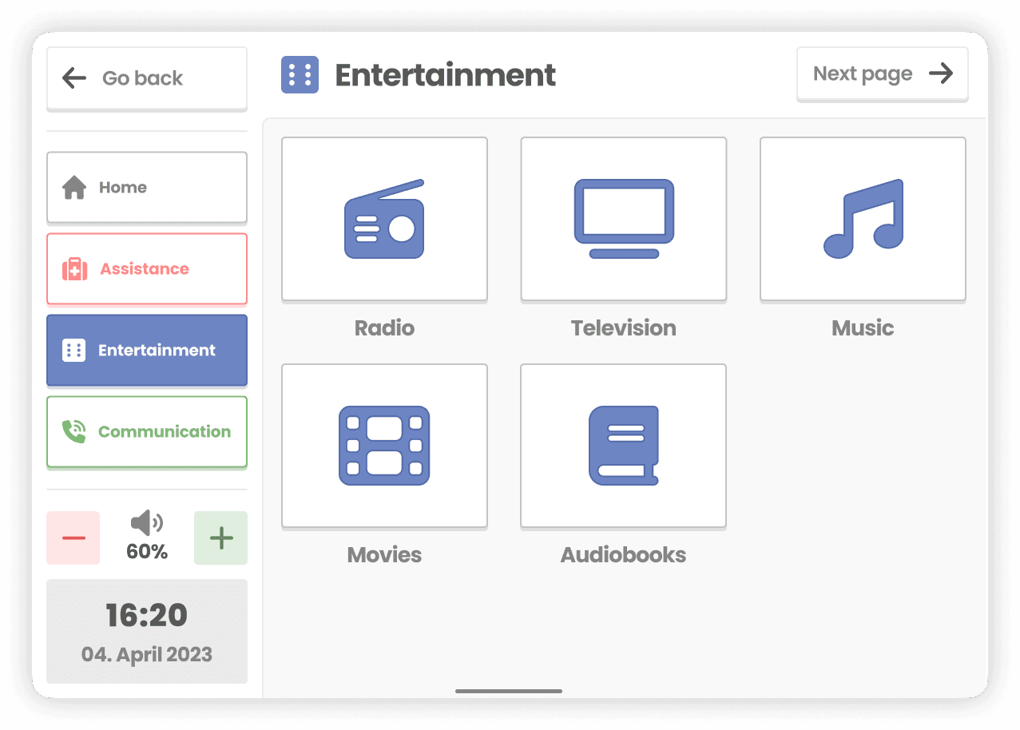Click the red first-aid icon beside Assistance
This screenshot has height=730, width=1020.
pos(74,268)
